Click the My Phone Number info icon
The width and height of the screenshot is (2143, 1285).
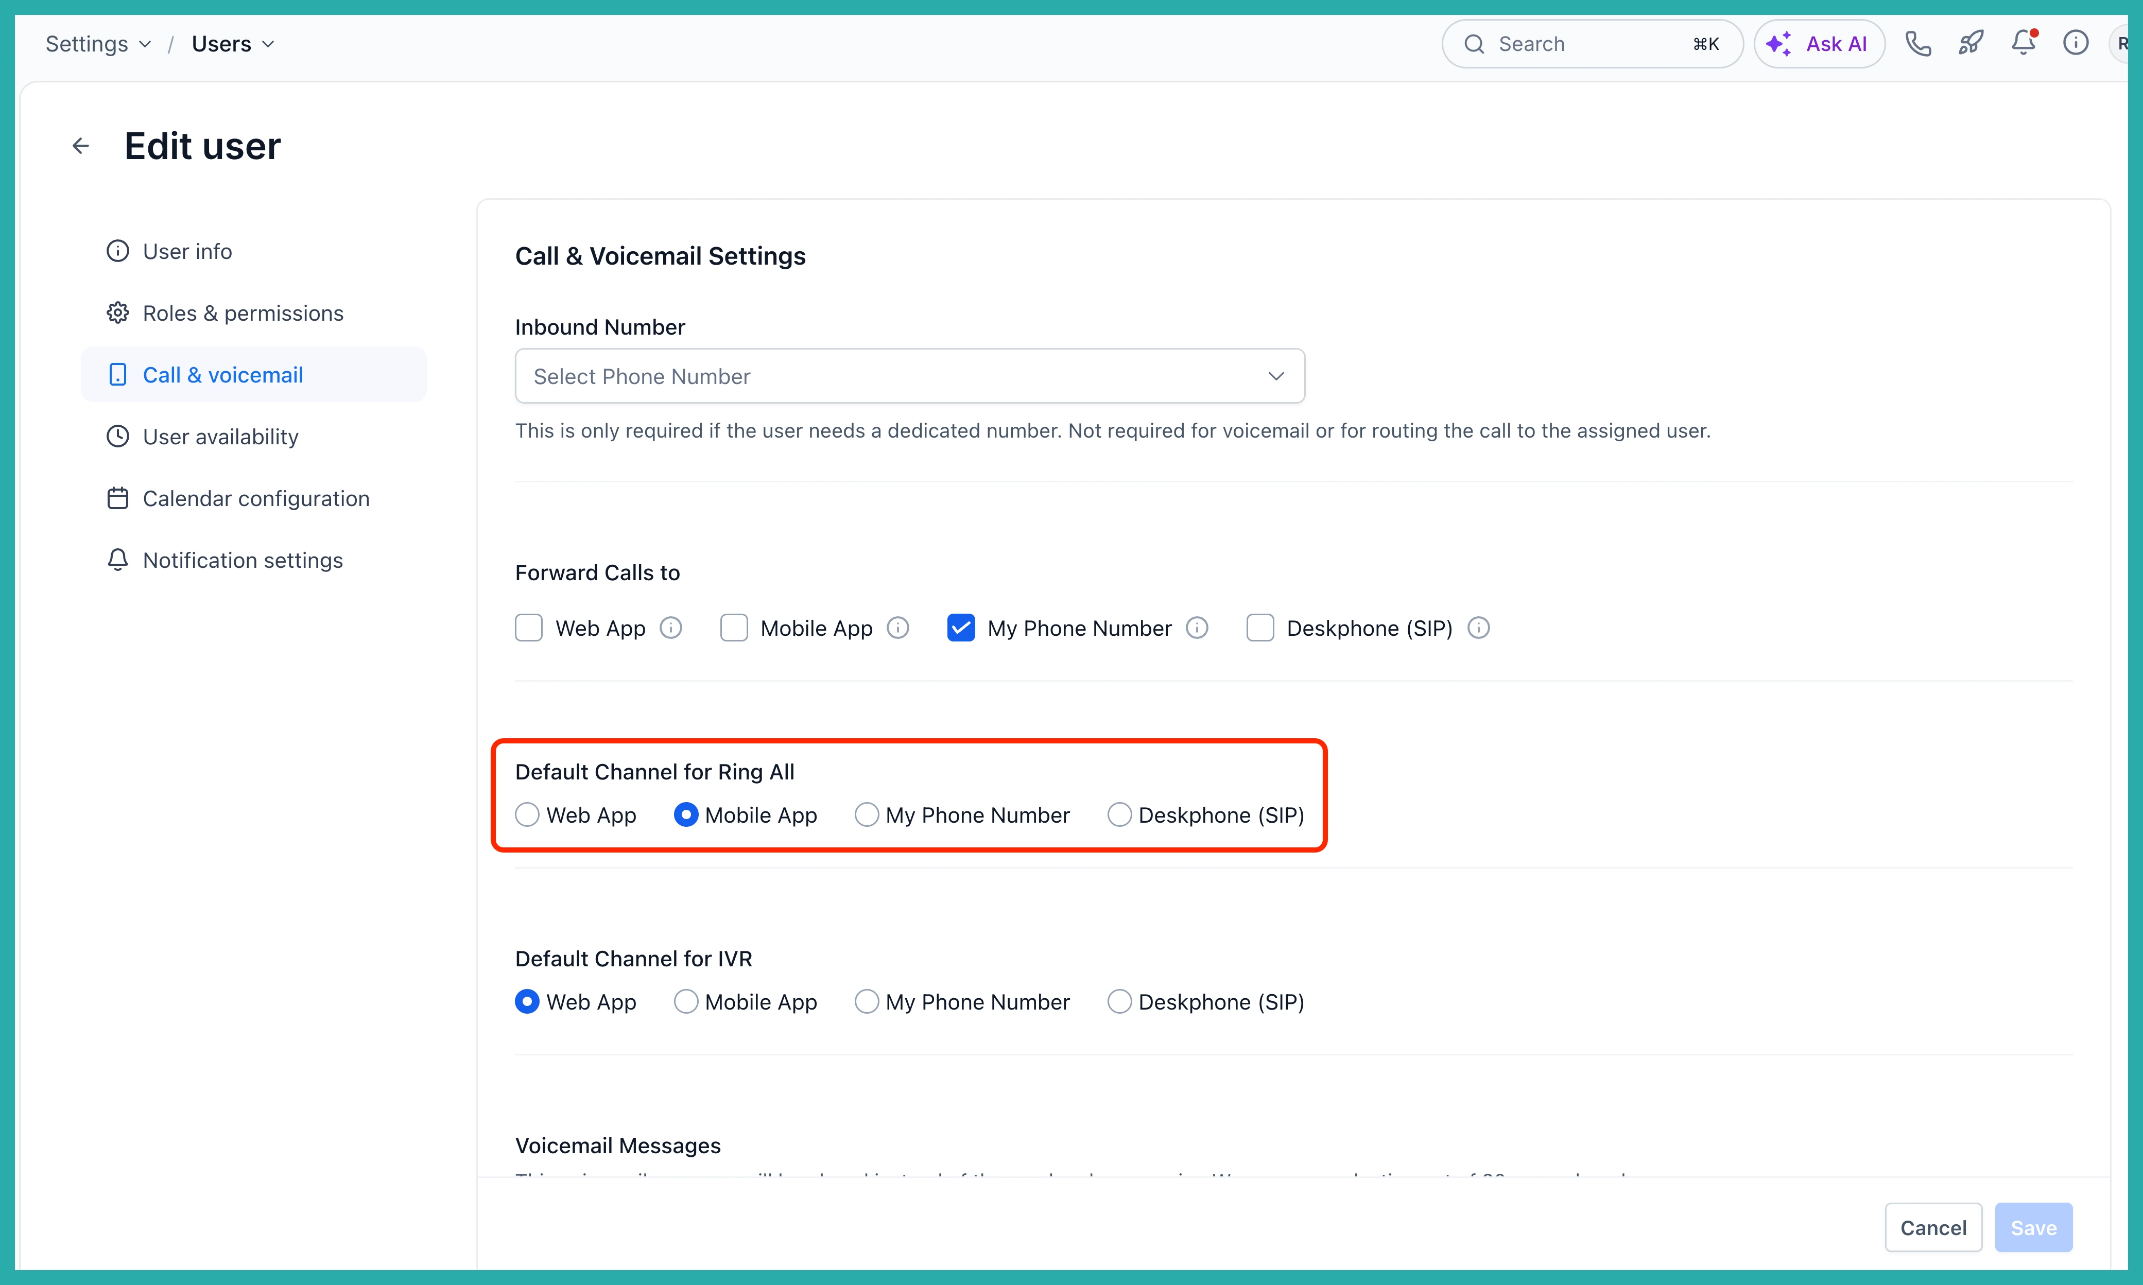point(1197,628)
